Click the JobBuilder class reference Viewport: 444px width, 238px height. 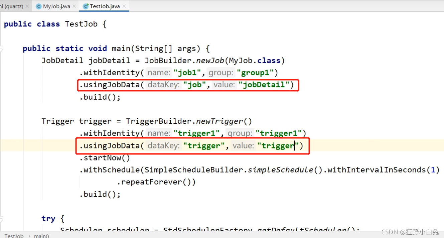tap(168, 61)
